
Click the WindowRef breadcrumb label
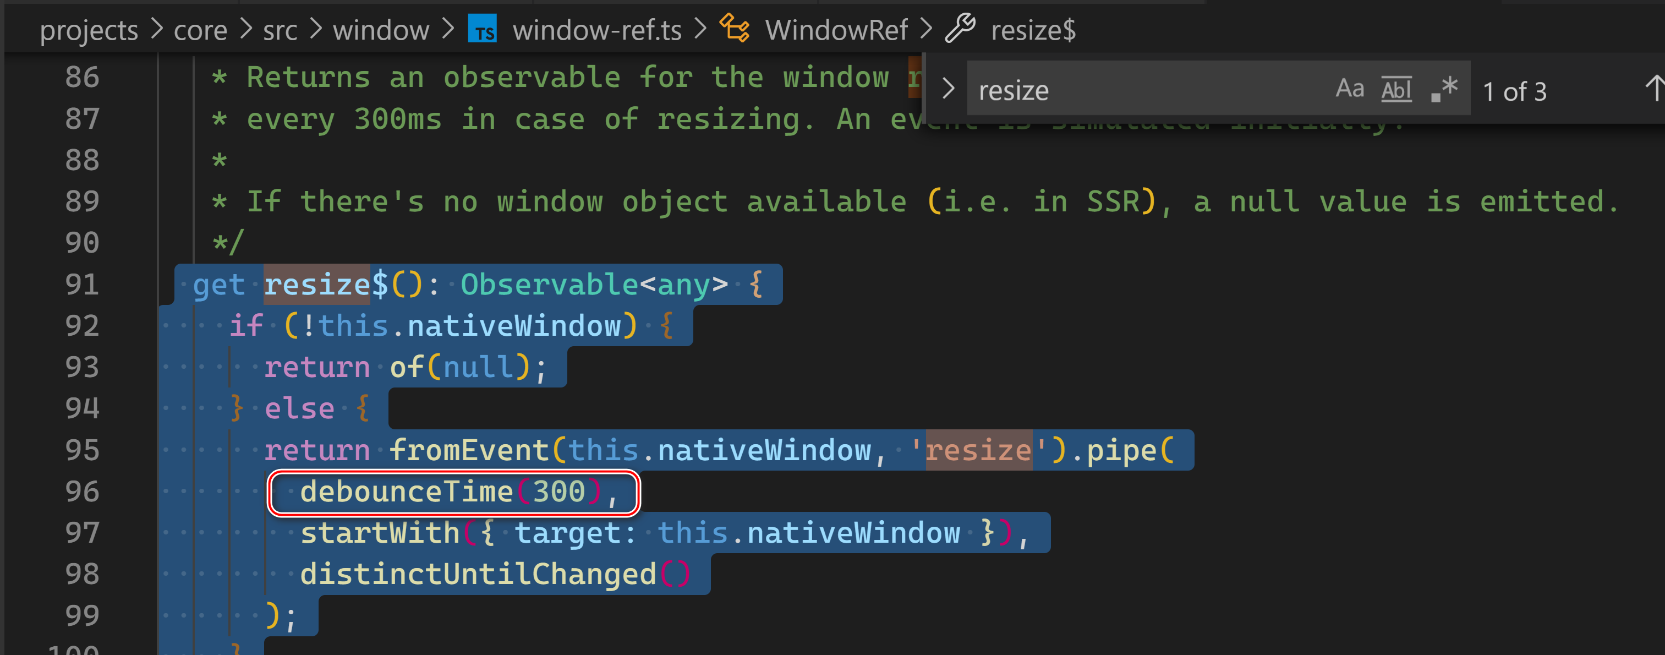point(836,30)
